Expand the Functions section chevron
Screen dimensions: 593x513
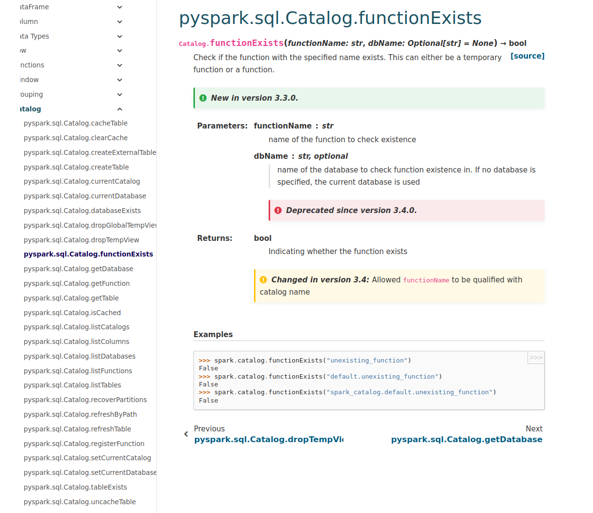coord(120,65)
